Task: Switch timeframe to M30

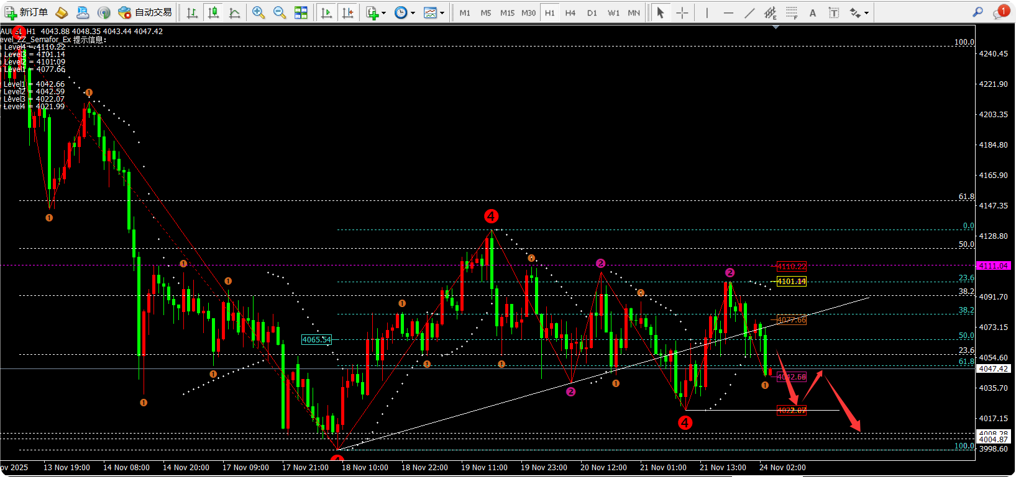Action: (x=528, y=12)
